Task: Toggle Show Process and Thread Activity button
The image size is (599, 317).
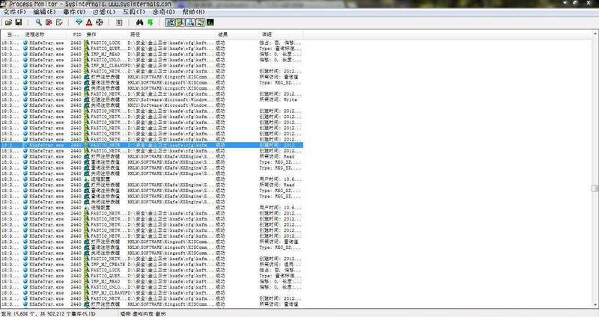Action: pos(200,22)
